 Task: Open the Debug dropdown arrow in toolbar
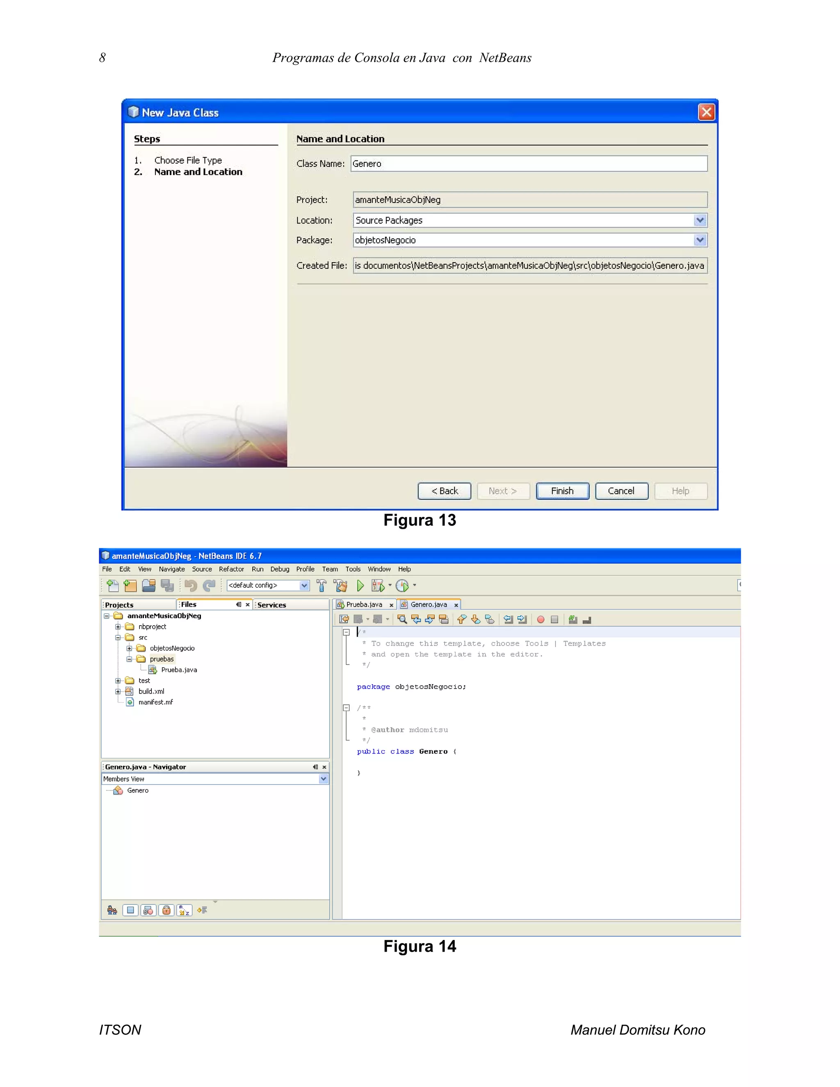(390, 585)
